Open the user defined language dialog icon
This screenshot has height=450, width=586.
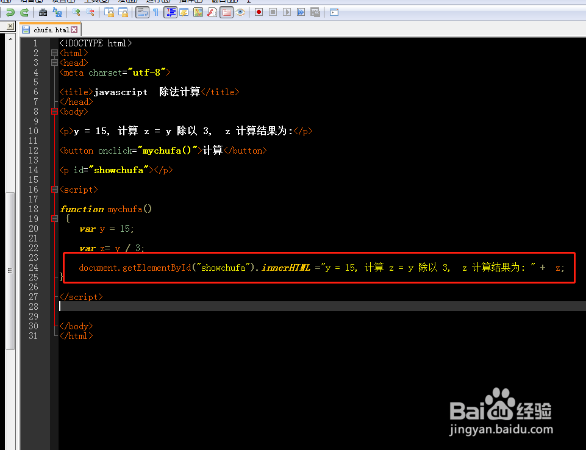pos(184,12)
